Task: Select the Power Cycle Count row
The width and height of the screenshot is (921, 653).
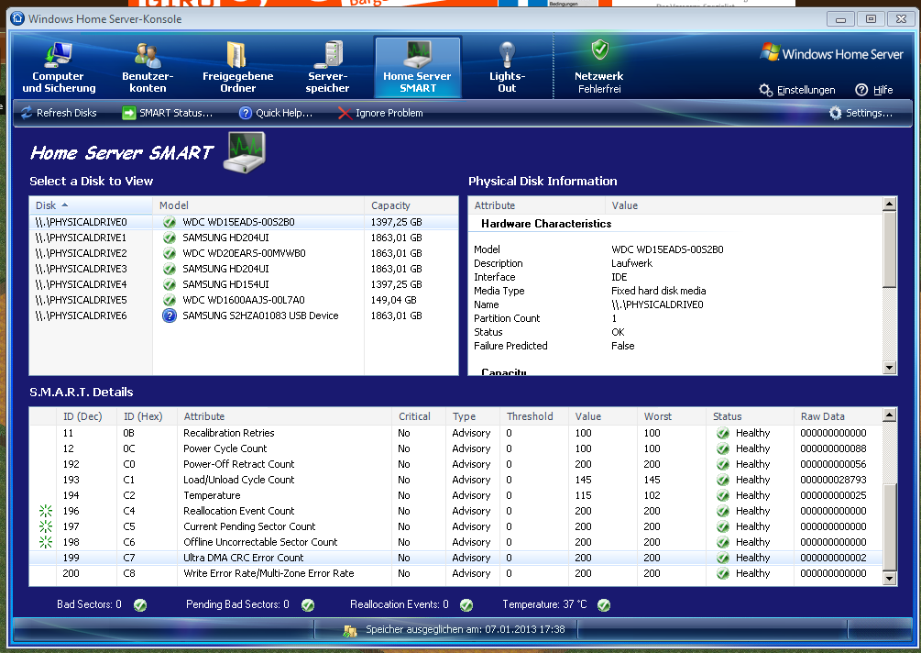Action: [x=455, y=448]
